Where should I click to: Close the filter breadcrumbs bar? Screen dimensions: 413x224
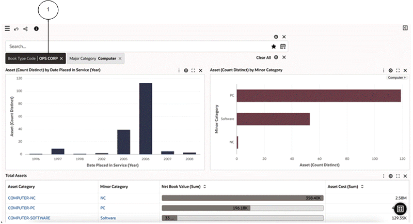point(284,57)
